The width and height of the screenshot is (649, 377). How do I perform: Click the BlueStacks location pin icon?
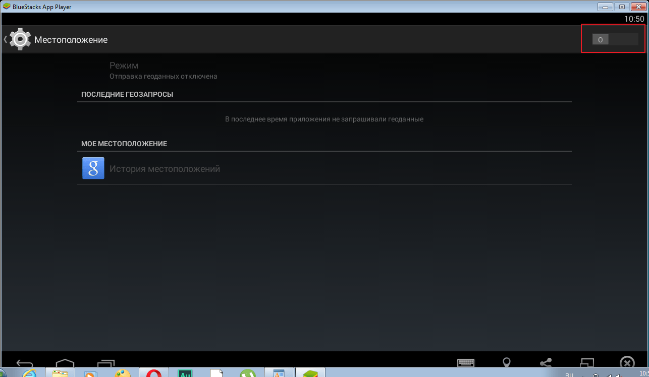[x=506, y=363]
